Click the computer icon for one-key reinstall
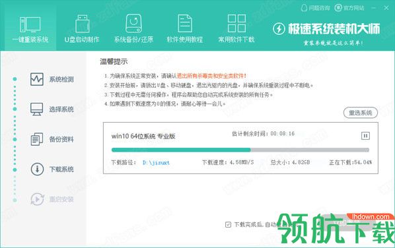395x248 pixels. tap(30, 24)
